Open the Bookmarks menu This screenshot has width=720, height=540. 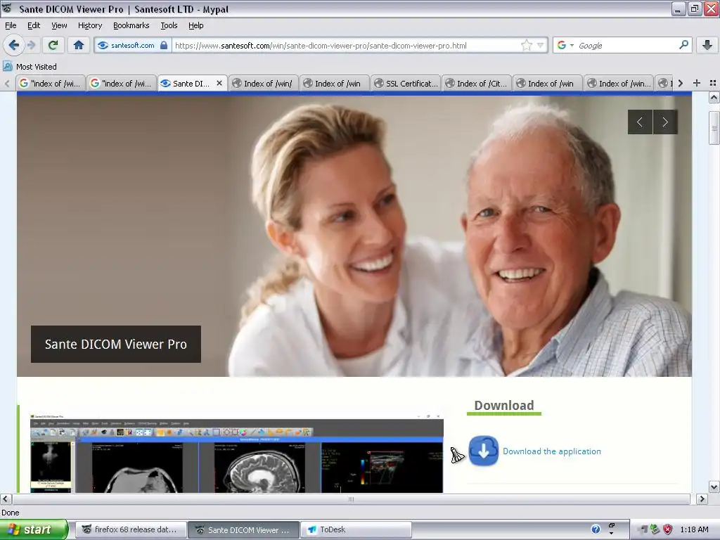point(131,25)
